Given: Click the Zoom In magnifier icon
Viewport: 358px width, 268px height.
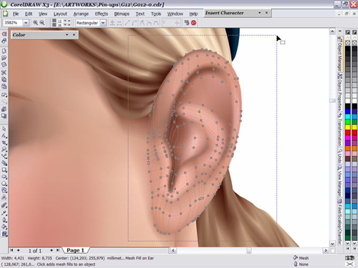Looking at the screenshot, I should click(x=35, y=23).
